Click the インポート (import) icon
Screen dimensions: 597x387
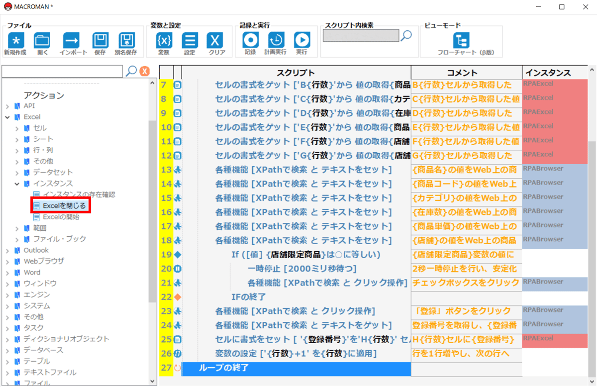pos(72,40)
